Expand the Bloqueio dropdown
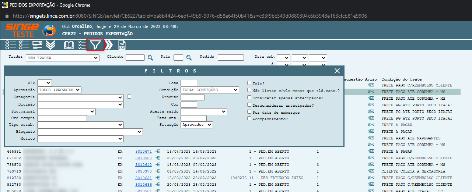This screenshot has width=472, height=192. [90, 132]
